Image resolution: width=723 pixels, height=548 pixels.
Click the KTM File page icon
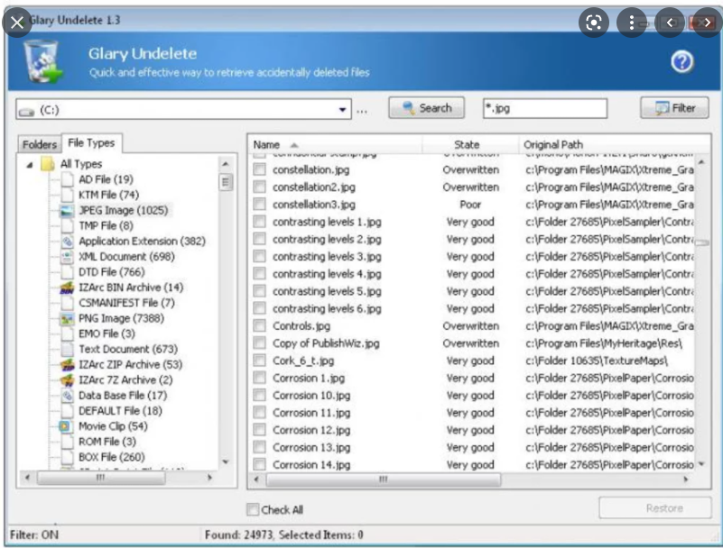pos(67,196)
